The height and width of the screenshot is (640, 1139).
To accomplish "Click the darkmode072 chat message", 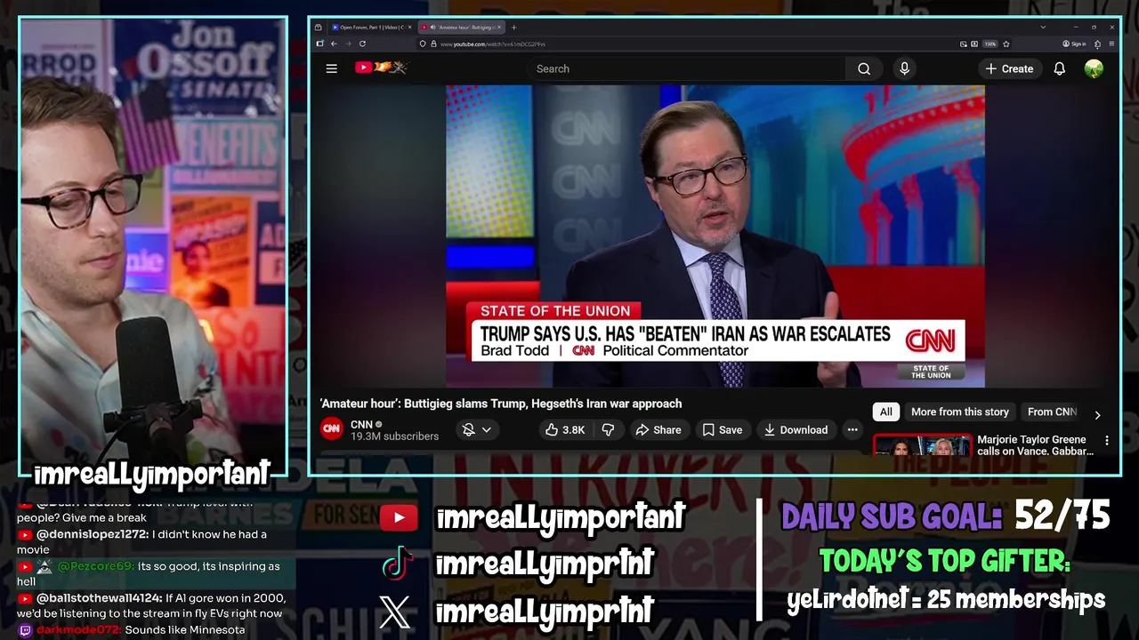I will click(x=131, y=630).
